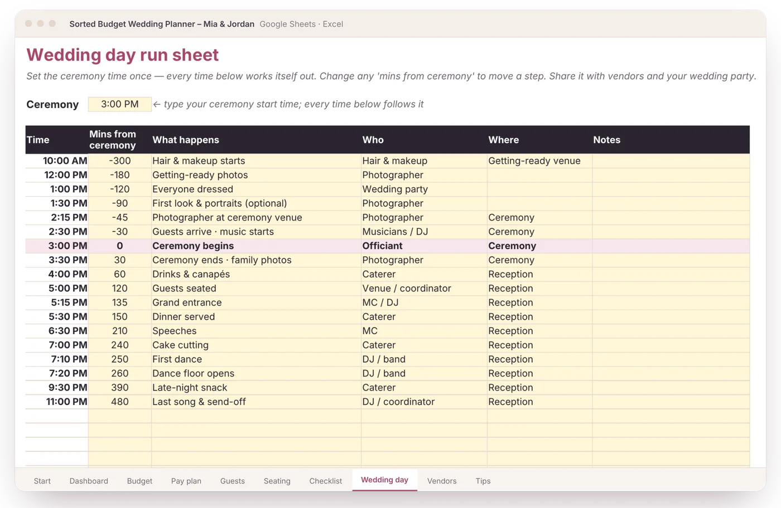
Task: Select the -300 mins cell
Action: [120, 161]
